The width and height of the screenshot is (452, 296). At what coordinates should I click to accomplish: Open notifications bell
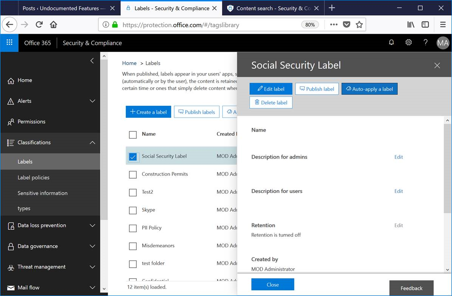391,42
